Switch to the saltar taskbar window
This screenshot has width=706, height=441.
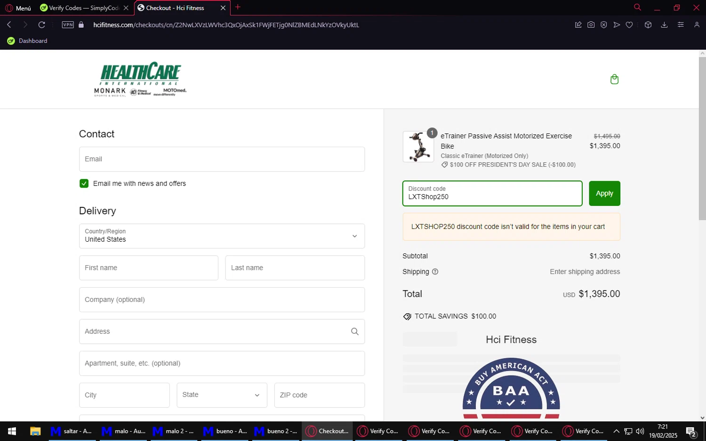(71, 431)
